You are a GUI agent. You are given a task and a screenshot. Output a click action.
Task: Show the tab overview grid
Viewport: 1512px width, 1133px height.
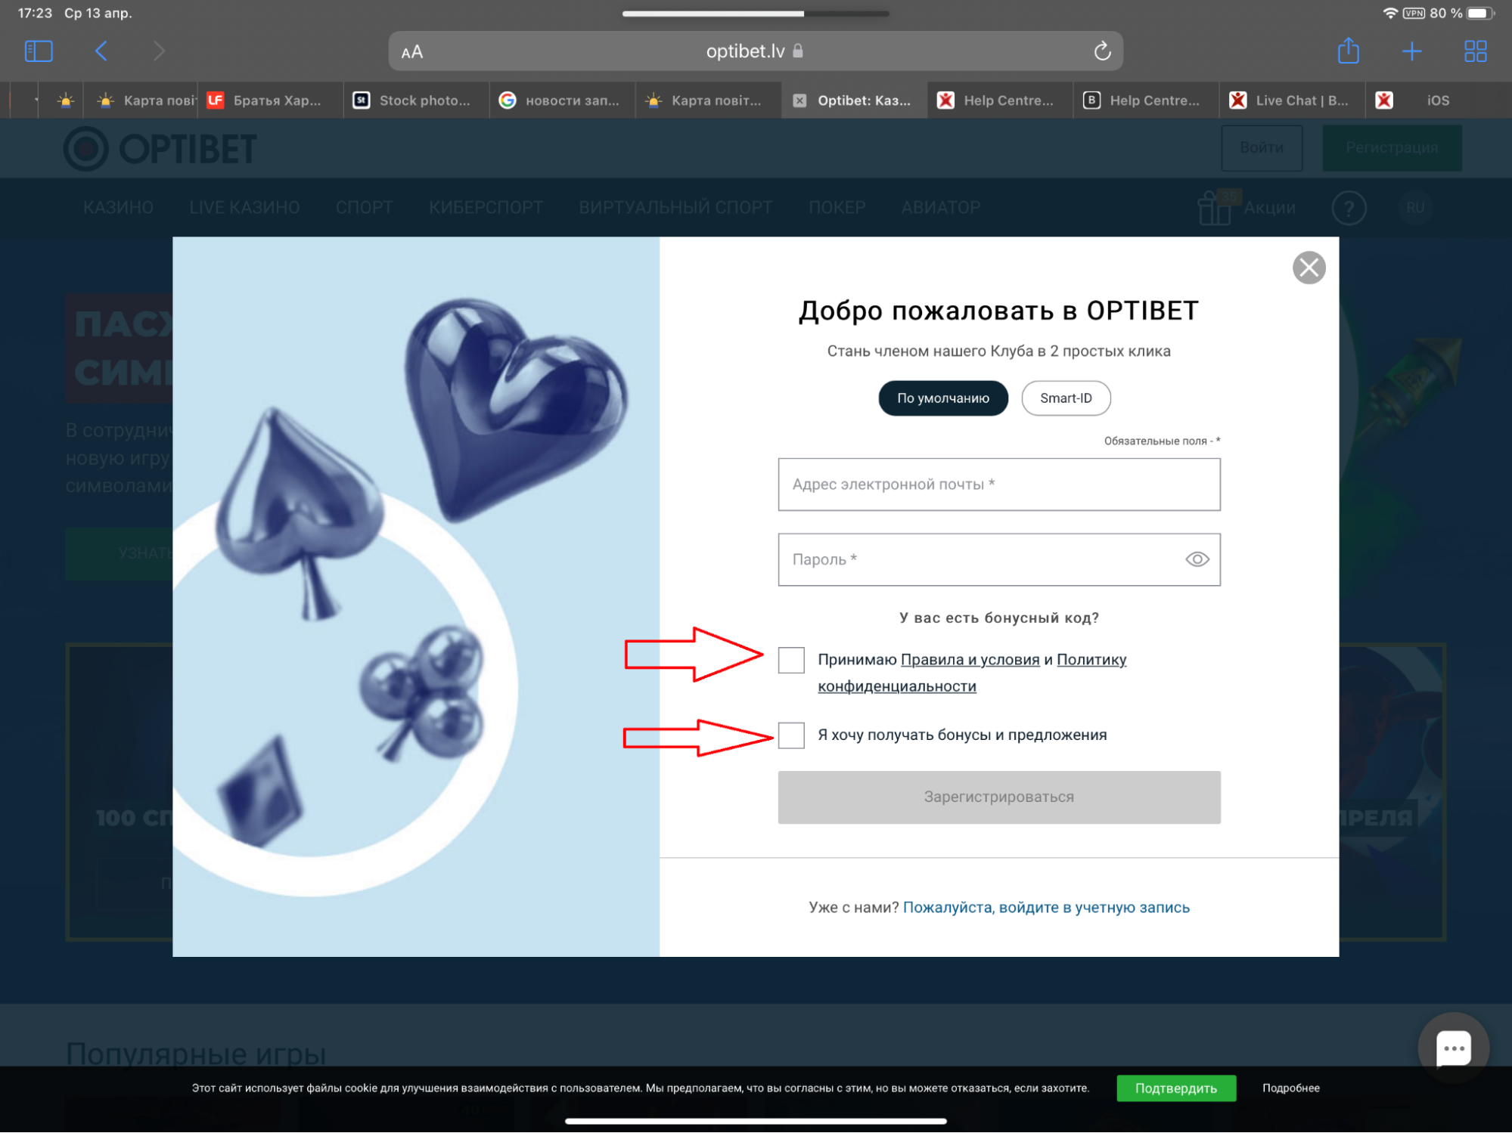coord(1475,51)
